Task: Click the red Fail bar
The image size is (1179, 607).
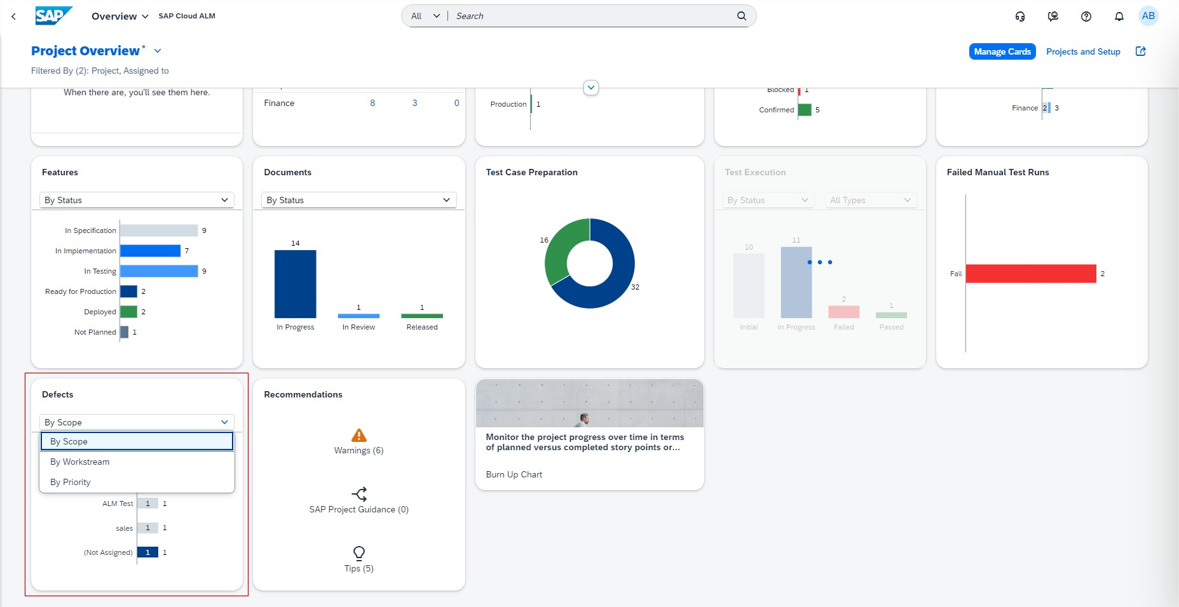Action: click(x=1030, y=274)
